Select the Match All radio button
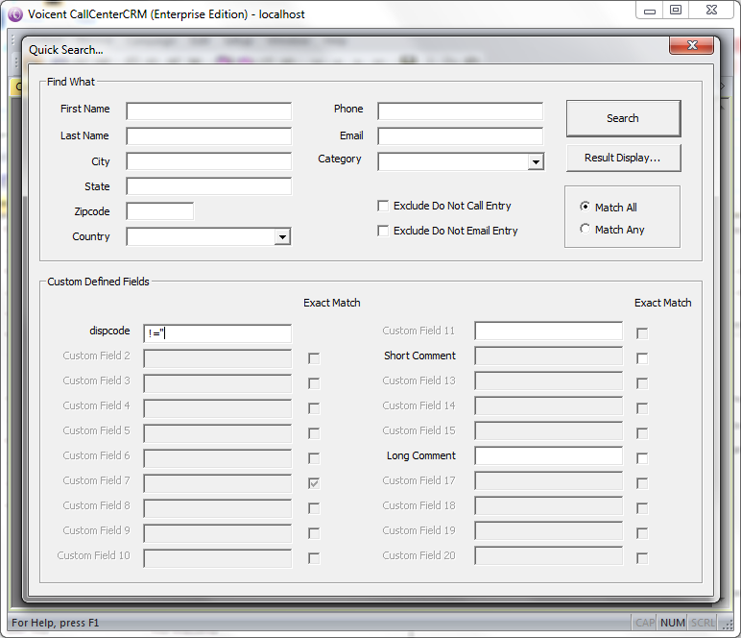741x638 pixels. pos(586,207)
